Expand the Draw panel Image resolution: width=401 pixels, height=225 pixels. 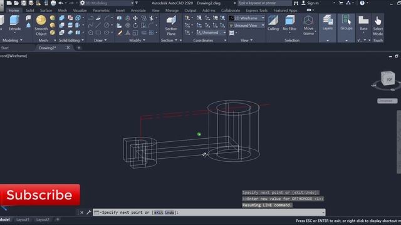tap(100, 40)
